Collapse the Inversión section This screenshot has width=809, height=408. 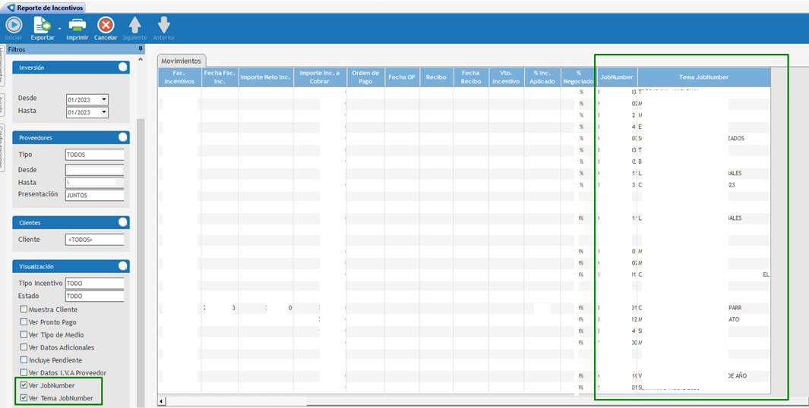pos(123,67)
